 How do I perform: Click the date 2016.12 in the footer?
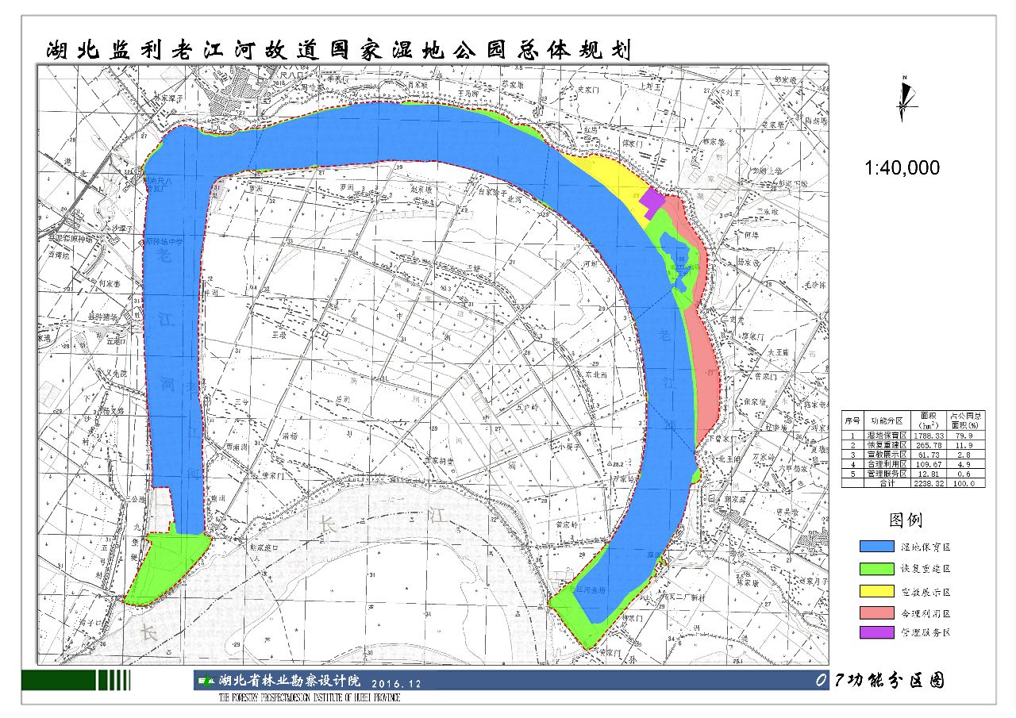(396, 682)
